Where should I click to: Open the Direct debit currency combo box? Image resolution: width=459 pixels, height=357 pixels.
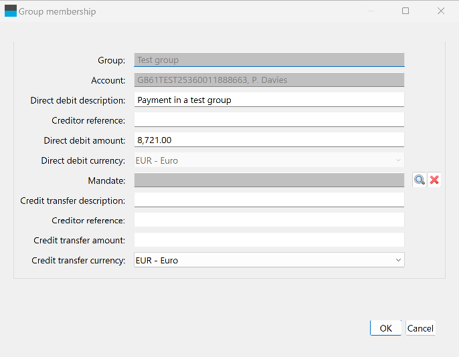click(x=269, y=160)
